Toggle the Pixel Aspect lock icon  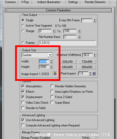(94, 73)
